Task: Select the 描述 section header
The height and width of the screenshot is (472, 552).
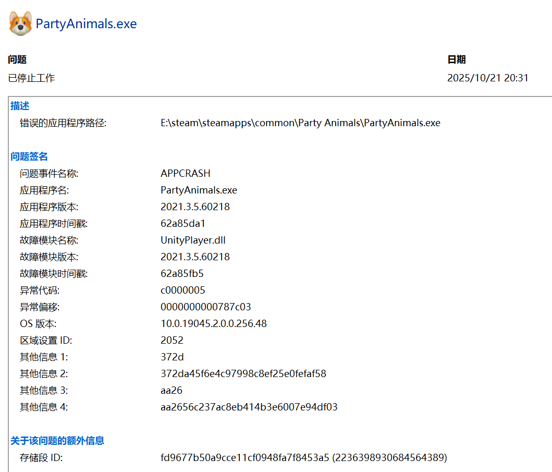Action: coord(20,106)
